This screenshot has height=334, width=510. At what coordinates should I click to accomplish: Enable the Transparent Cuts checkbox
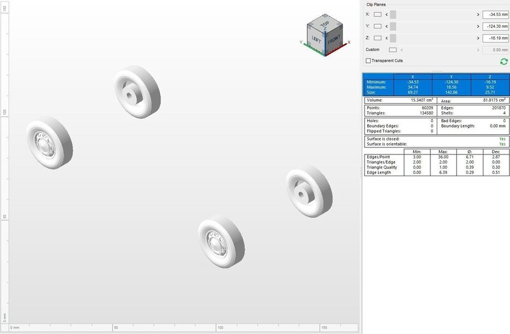coord(368,60)
